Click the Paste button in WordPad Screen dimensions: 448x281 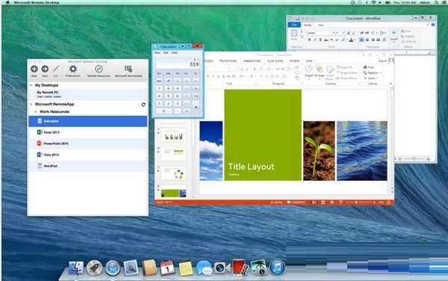coord(293,35)
